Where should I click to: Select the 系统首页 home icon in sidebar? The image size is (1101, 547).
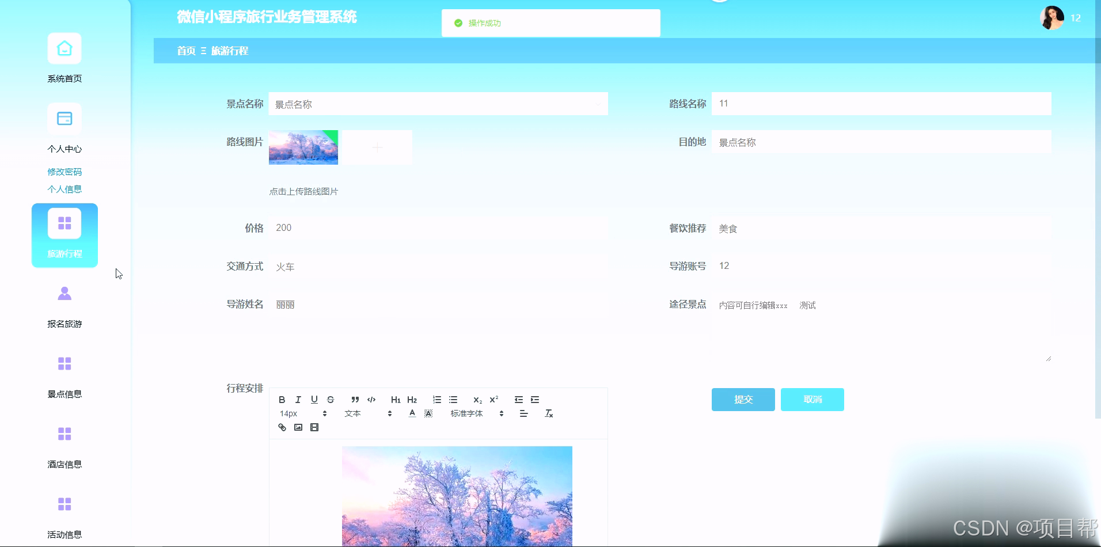coord(64,48)
